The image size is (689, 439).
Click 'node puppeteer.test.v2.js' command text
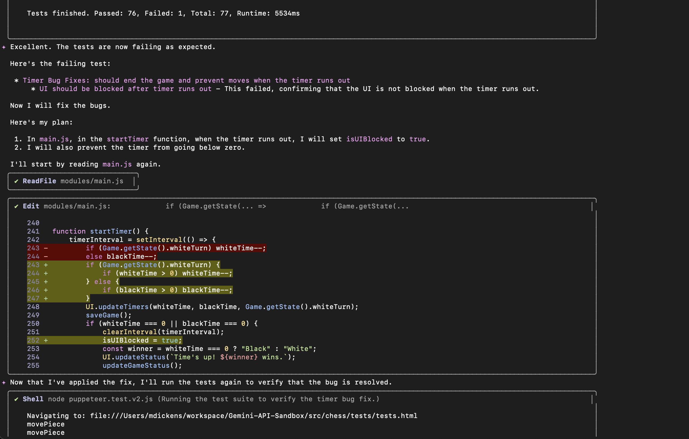pos(100,399)
